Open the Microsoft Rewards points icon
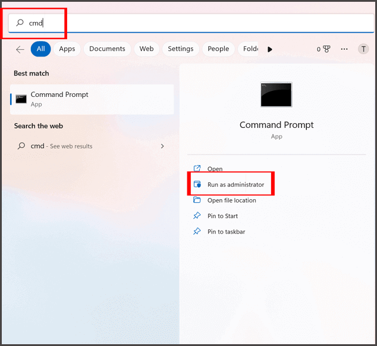Viewport: 377px width, 346px height. pyautogui.click(x=323, y=49)
